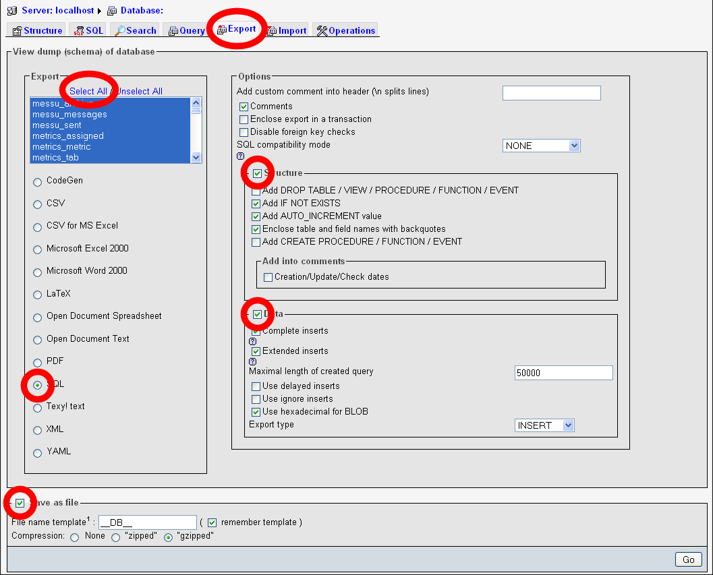713x575 pixels.
Task: Enable Creation/Update/Check dates
Action: point(268,277)
